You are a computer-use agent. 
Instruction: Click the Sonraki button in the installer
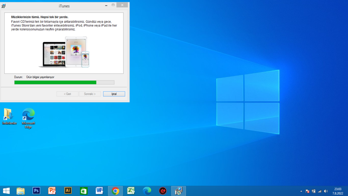click(x=90, y=94)
